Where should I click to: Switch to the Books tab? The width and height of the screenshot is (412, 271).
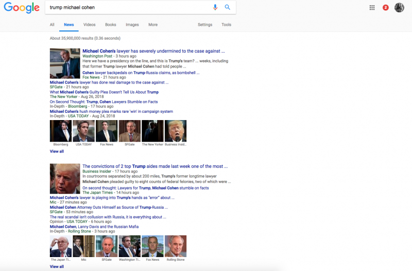point(111,25)
